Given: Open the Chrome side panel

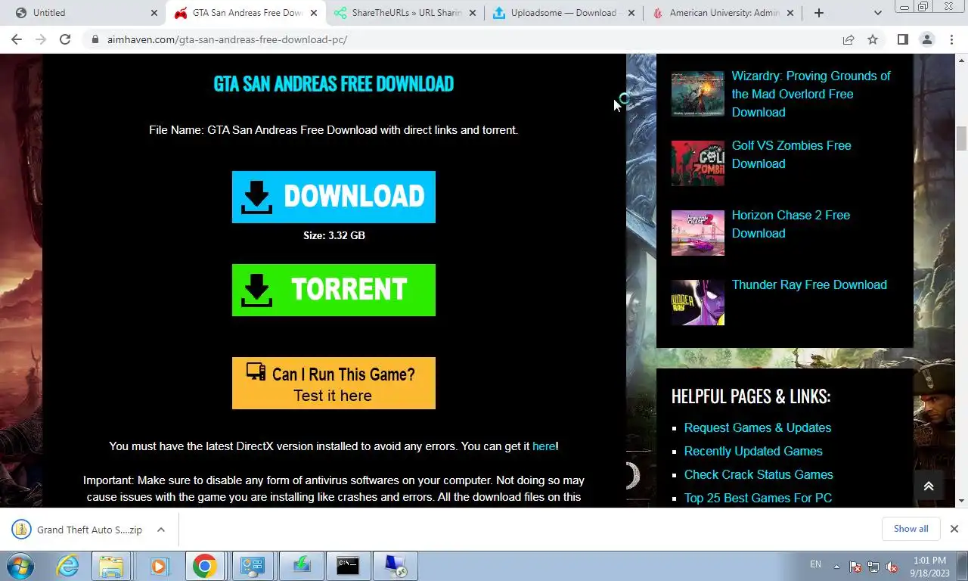Looking at the screenshot, I should click(902, 39).
